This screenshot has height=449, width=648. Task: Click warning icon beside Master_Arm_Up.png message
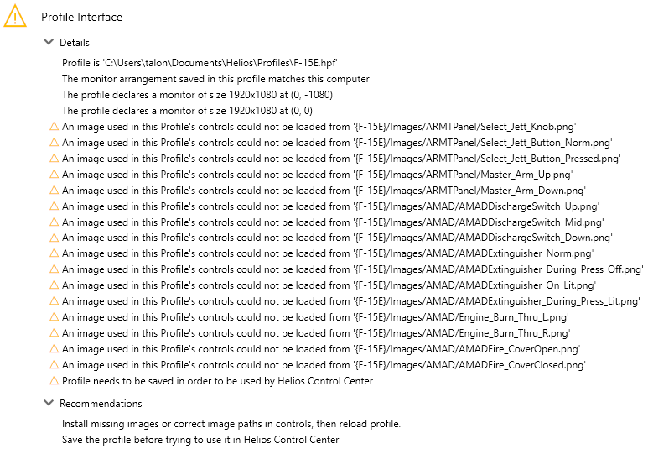point(54,175)
